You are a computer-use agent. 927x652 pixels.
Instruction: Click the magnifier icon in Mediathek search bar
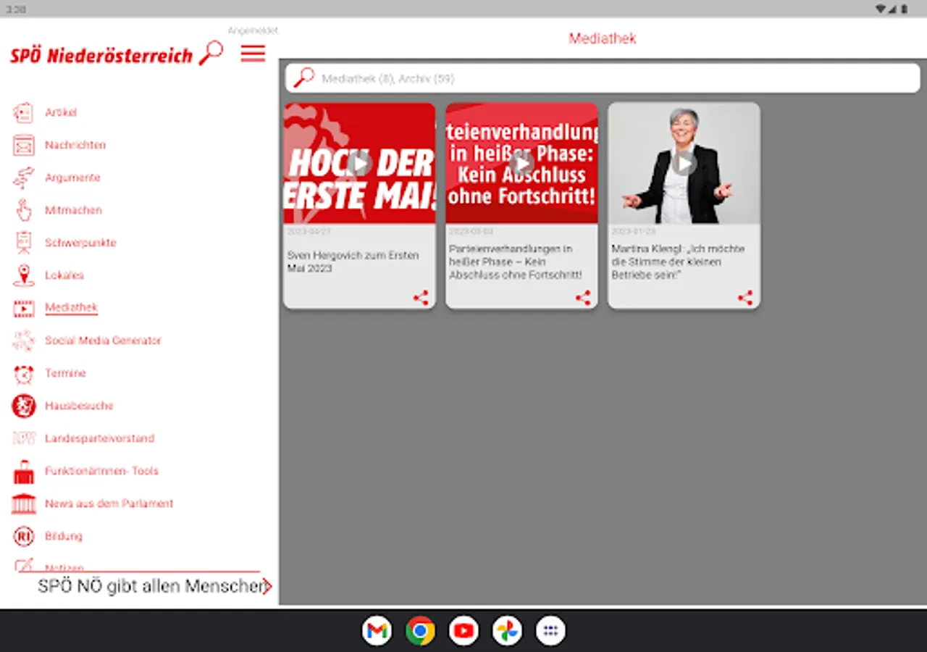(x=303, y=78)
